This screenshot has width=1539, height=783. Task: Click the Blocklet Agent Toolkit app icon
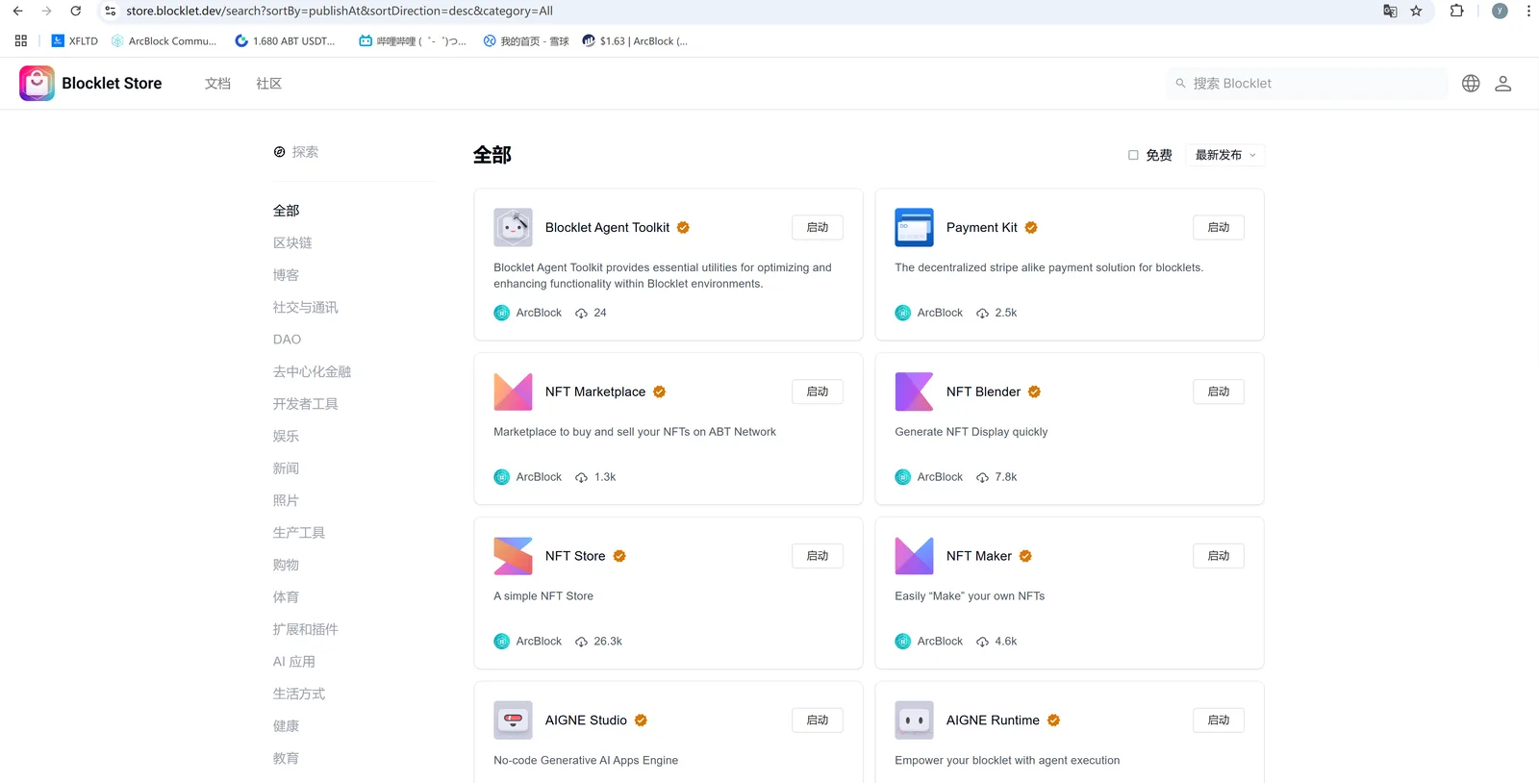coord(513,228)
